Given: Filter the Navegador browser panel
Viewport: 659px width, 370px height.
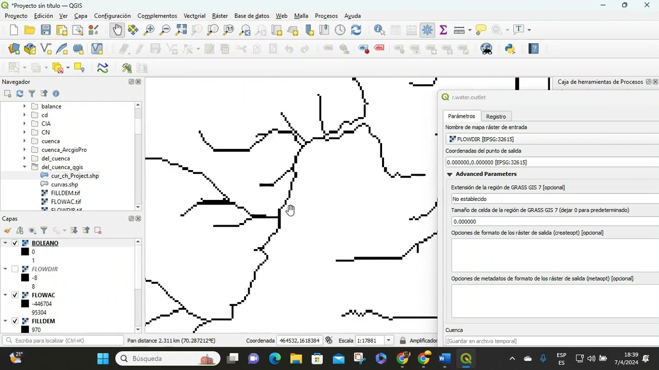Looking at the screenshot, I should click(31, 94).
